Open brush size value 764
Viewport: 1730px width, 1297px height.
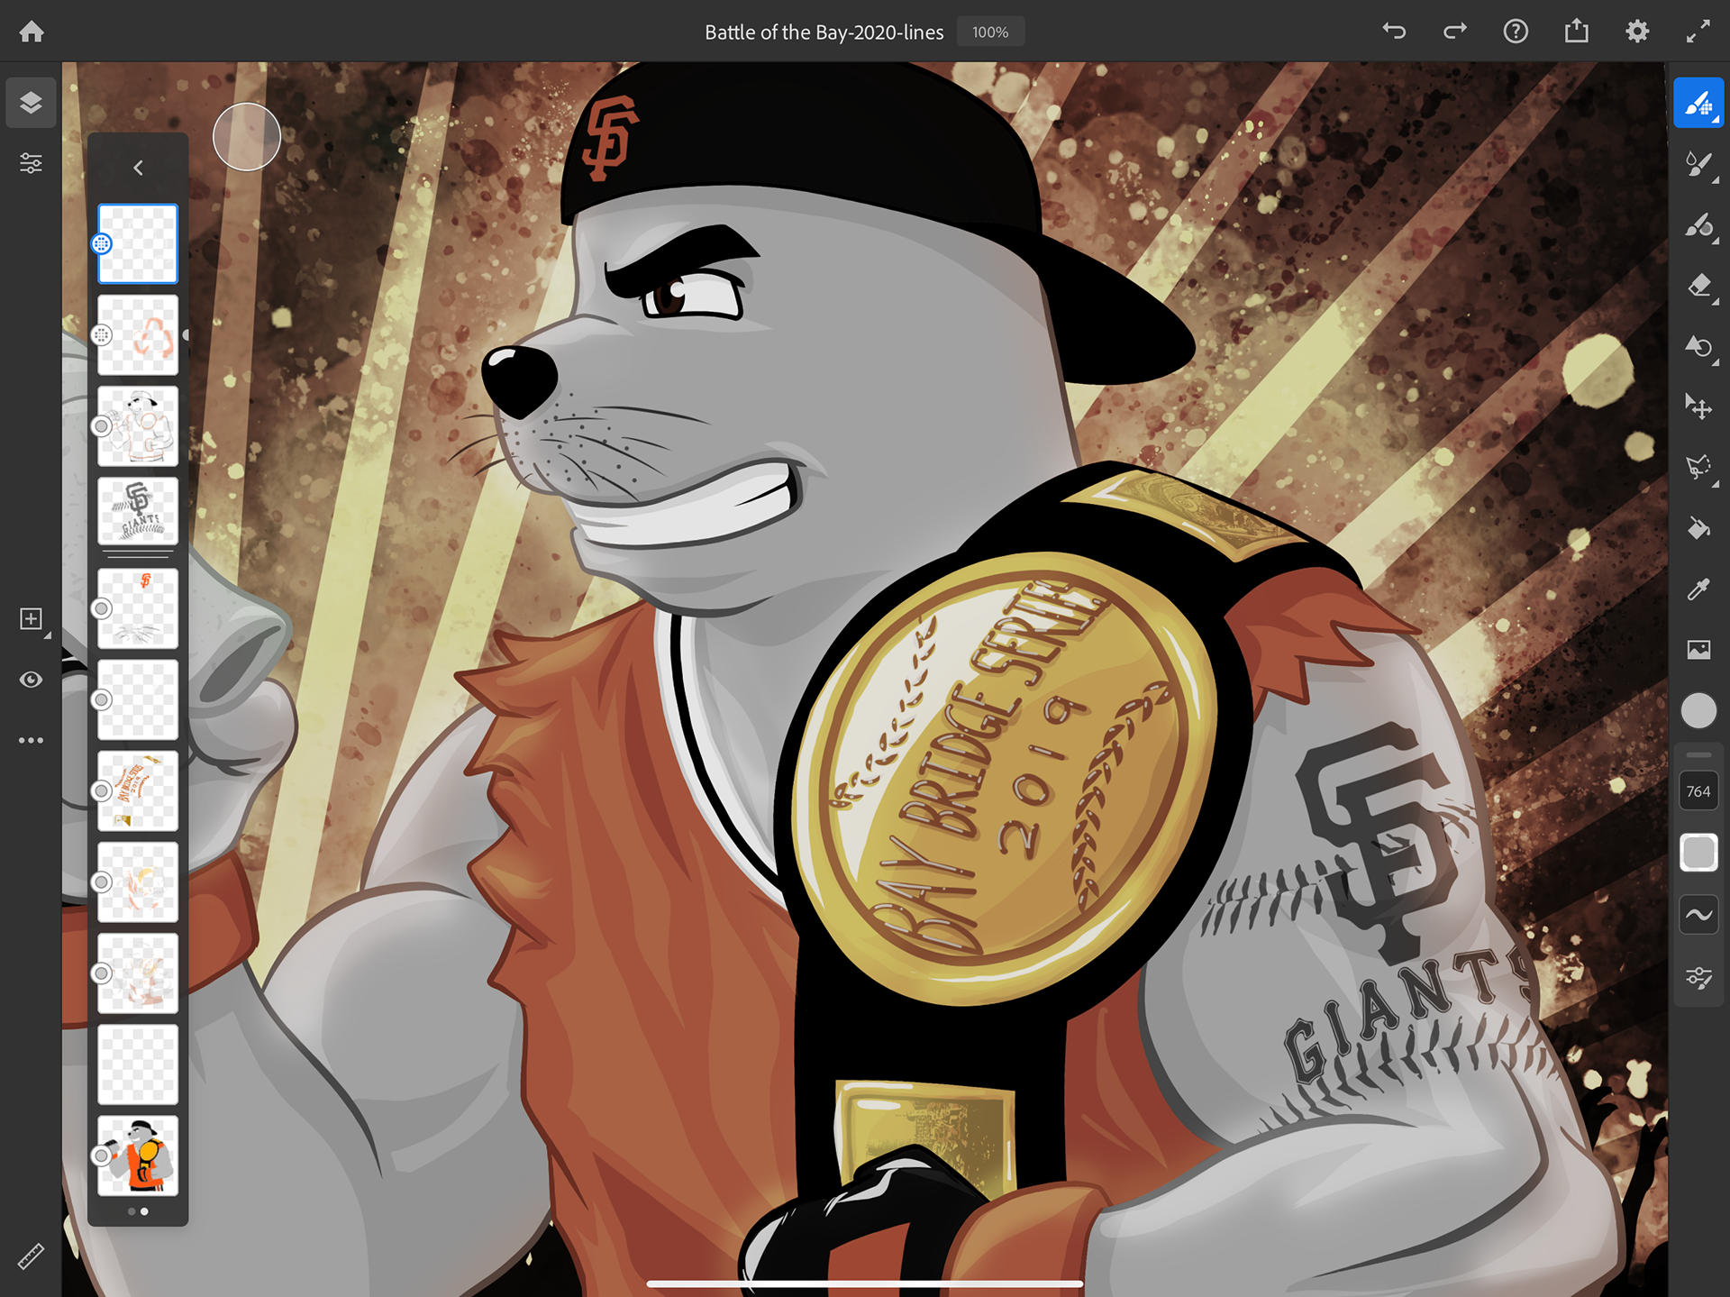point(1698,791)
